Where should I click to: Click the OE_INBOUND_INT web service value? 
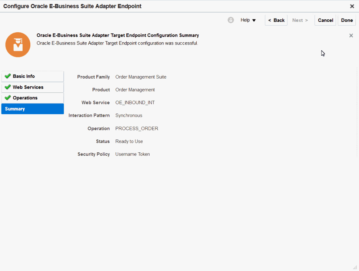(x=135, y=103)
